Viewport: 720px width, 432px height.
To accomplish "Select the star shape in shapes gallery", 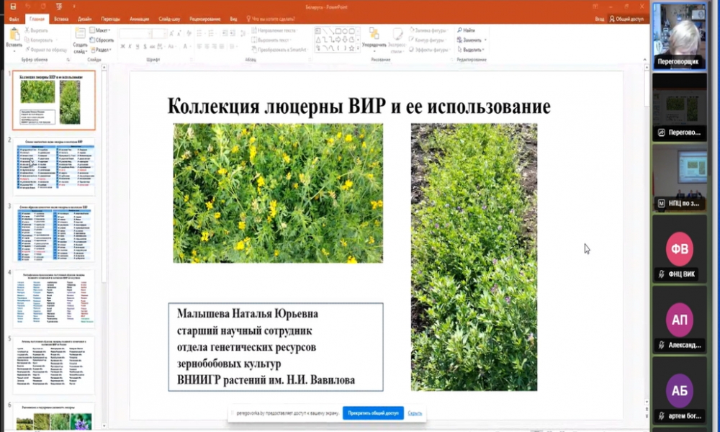I will (351, 48).
